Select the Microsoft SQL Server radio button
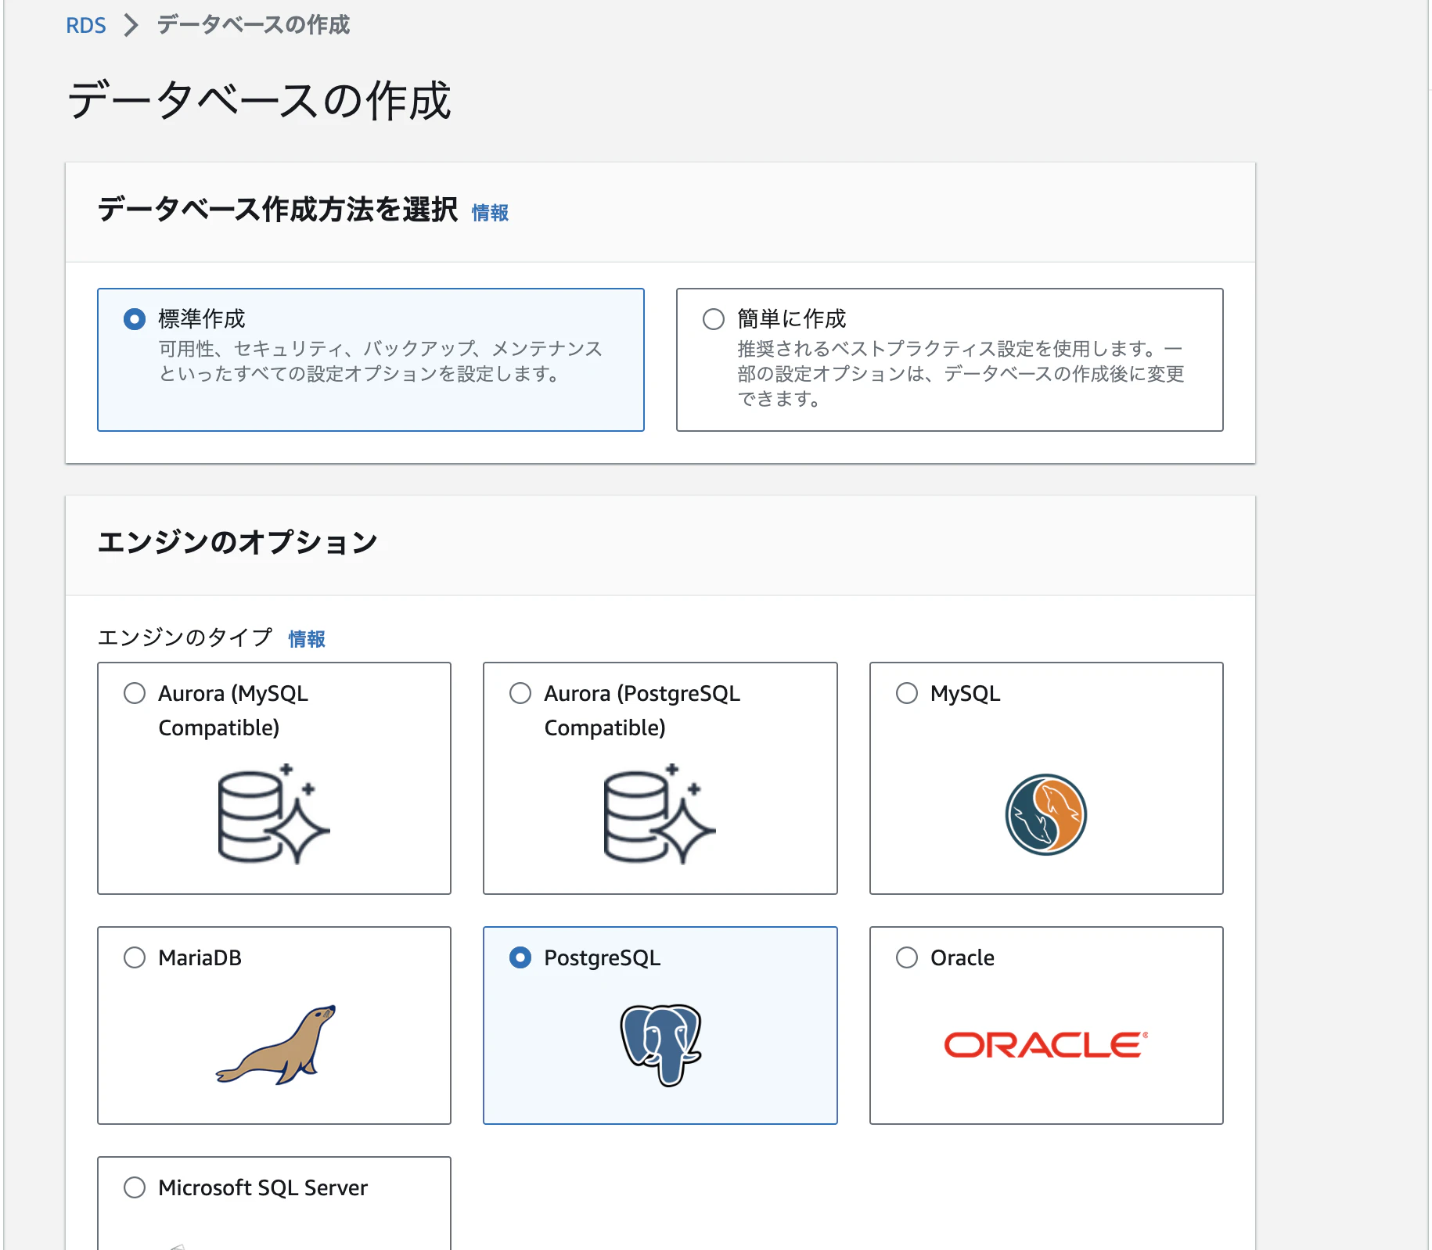The image size is (1432, 1250). [x=135, y=1187]
